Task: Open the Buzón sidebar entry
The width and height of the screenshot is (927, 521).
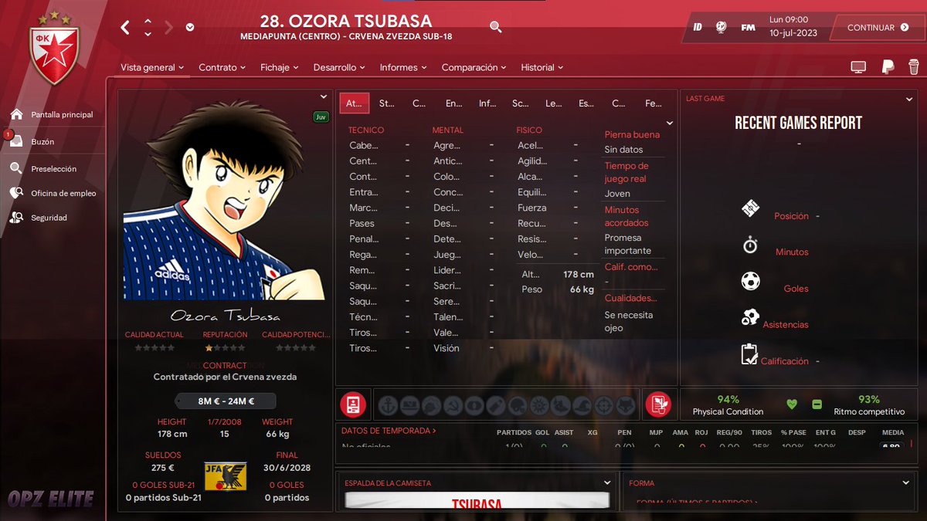Action: 42,142
